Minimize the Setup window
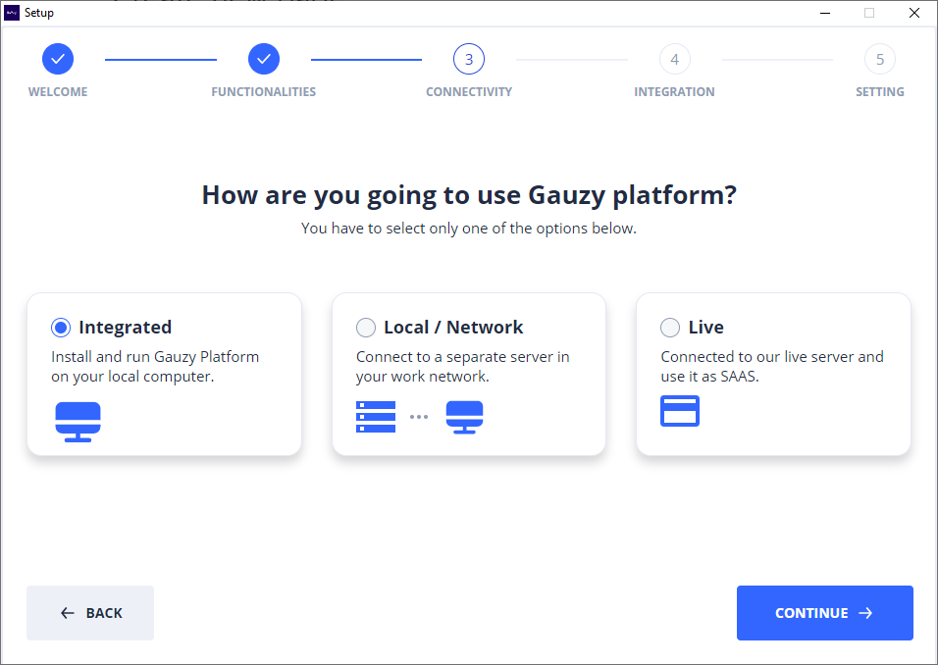938x665 pixels. click(x=825, y=13)
